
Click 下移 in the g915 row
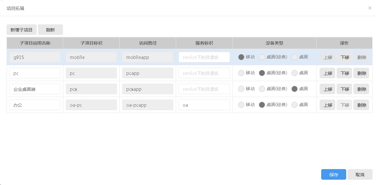point(344,57)
